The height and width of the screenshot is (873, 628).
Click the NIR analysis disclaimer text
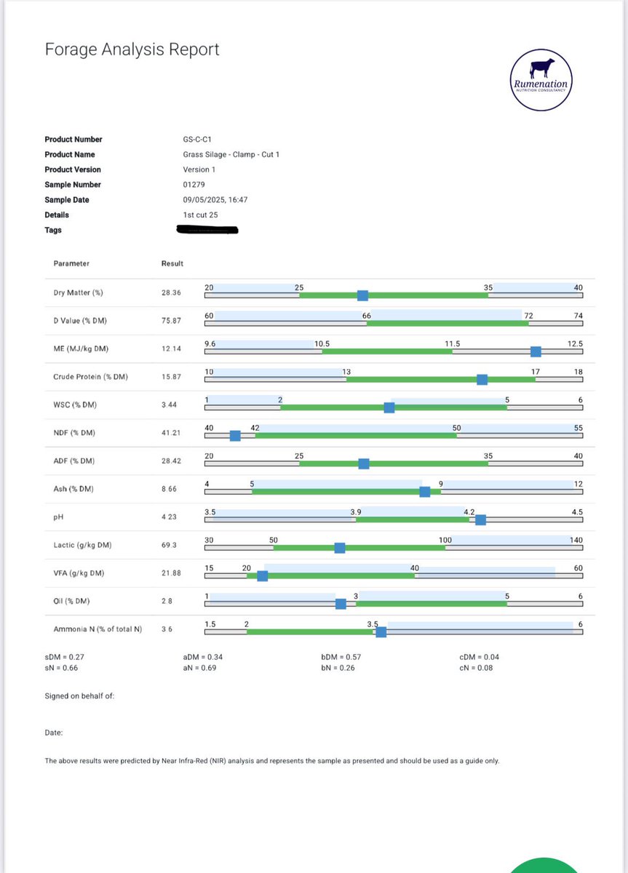[x=272, y=761]
